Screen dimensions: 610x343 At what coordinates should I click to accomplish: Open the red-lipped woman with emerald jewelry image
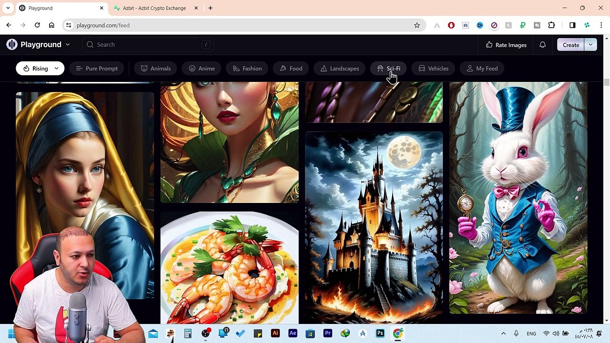[230, 142]
